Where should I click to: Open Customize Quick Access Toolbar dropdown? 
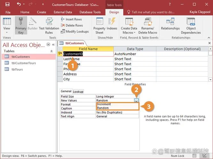coord(43,4)
